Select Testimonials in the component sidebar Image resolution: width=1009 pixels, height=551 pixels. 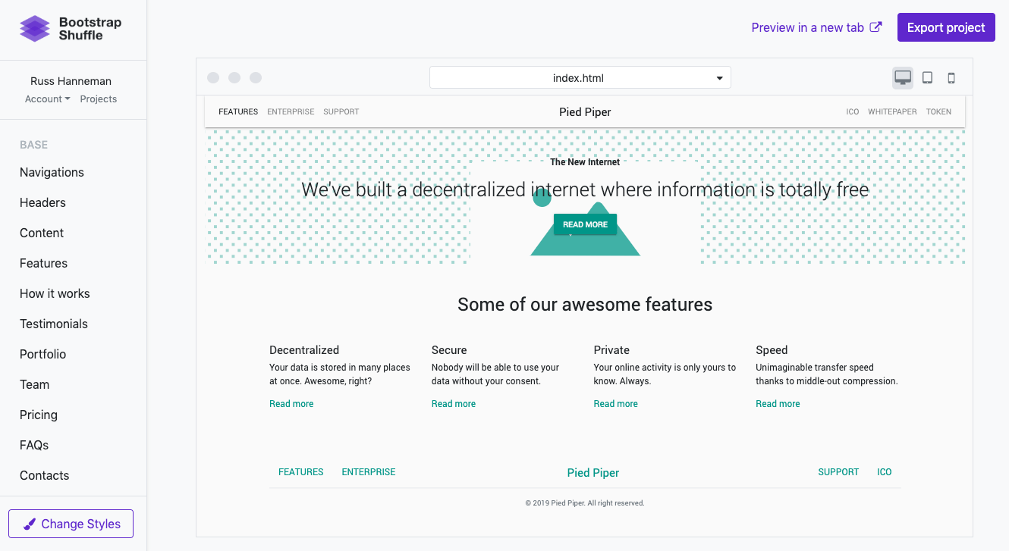point(54,324)
